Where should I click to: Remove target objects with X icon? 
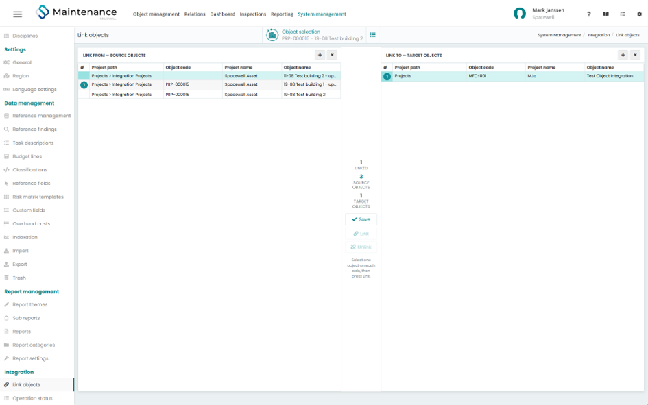point(635,55)
